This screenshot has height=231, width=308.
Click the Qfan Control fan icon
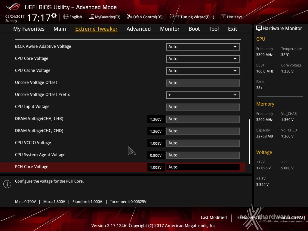click(129, 17)
